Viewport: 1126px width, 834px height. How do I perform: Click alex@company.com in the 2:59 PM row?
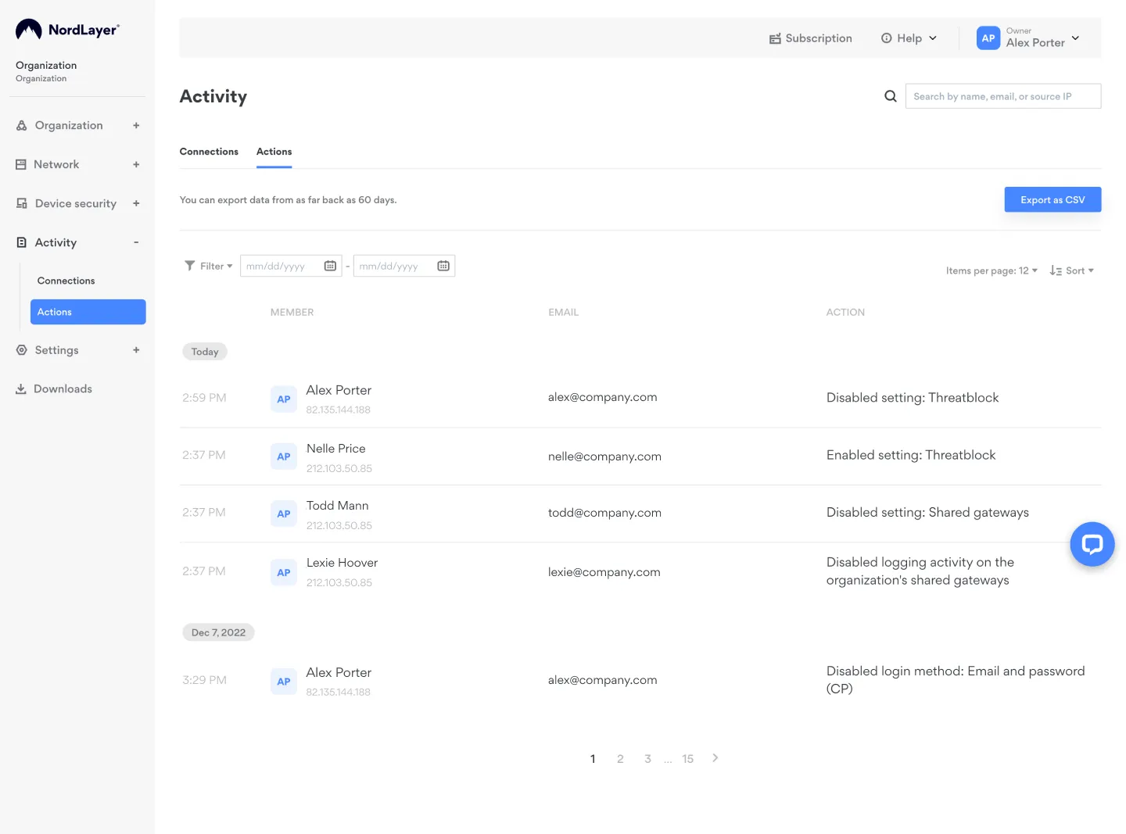coord(602,397)
